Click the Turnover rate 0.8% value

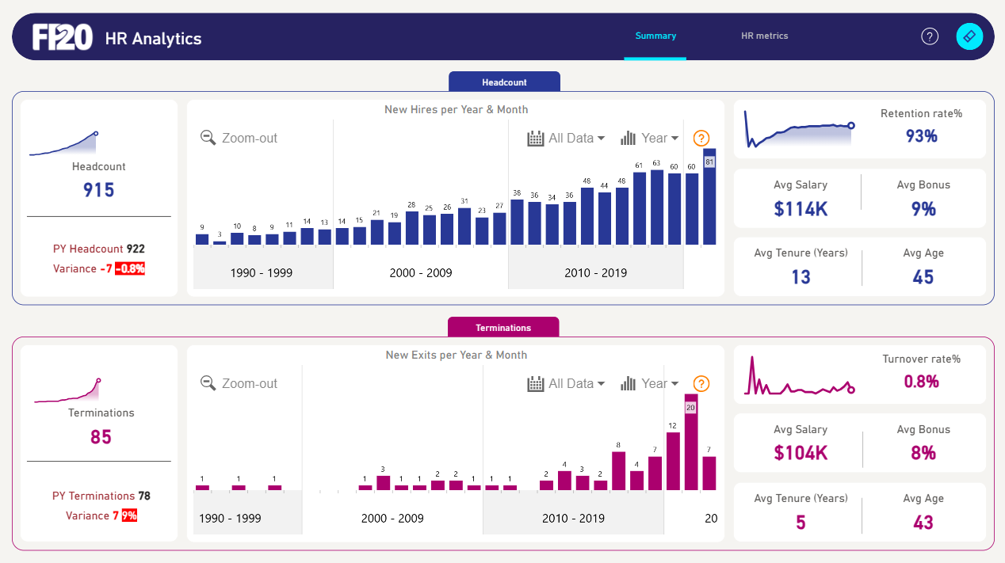922,382
